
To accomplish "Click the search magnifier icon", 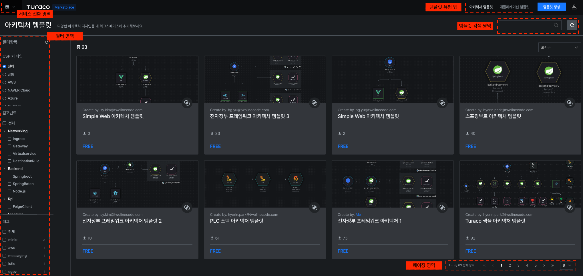I will click(x=556, y=25).
